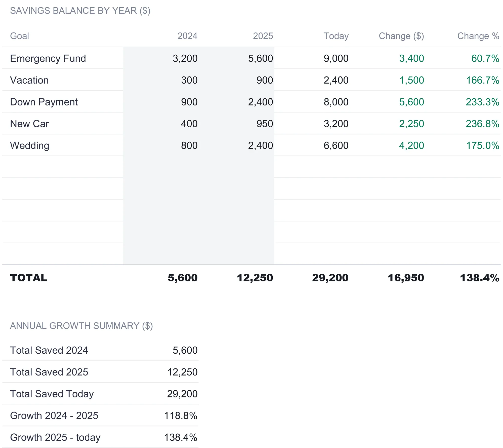
Task: Click Wedding 2024 value 800
Action: 189,145
